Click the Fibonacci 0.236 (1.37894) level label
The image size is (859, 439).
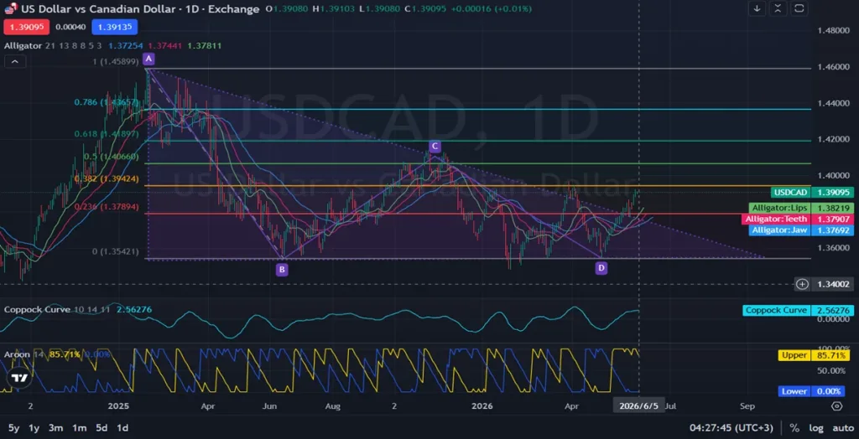coord(107,207)
